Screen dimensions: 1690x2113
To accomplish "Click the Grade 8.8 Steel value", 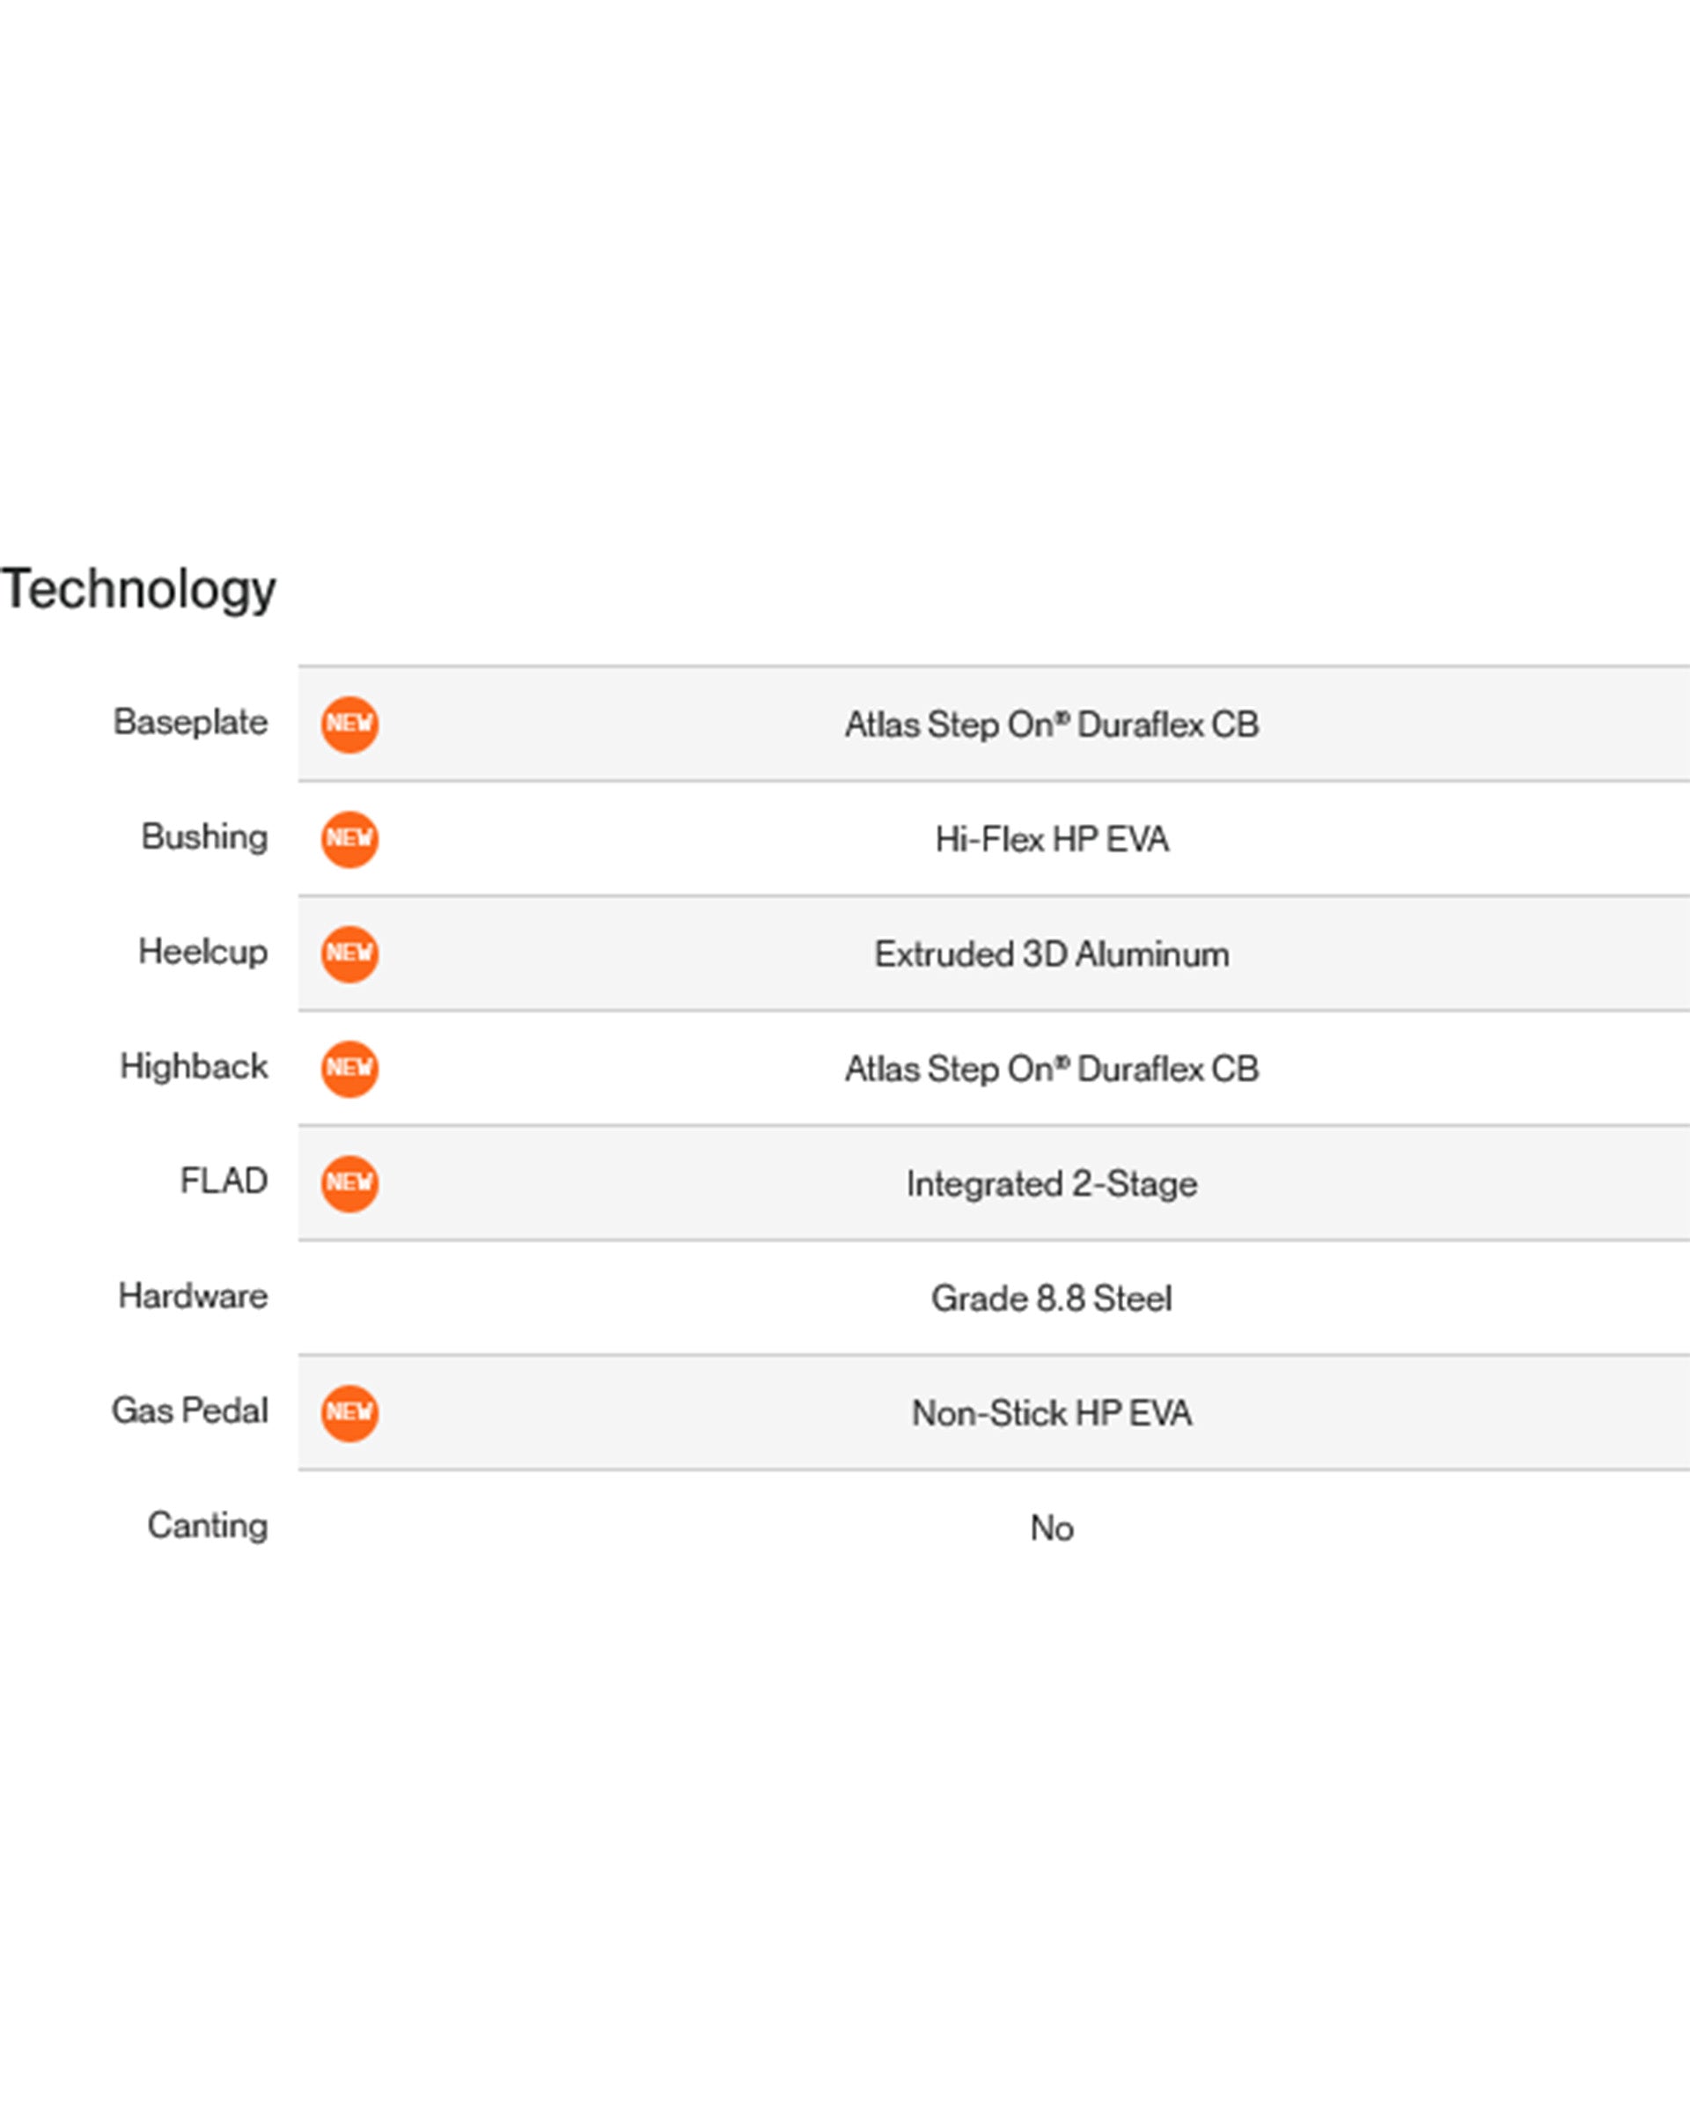I will point(1051,1299).
